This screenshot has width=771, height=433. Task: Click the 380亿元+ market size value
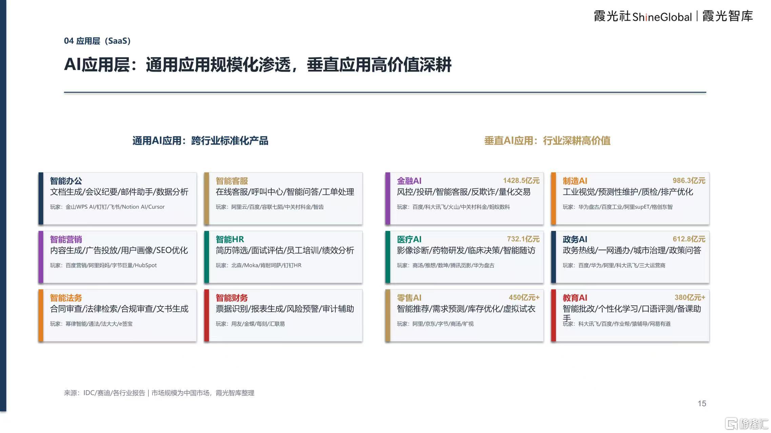click(690, 298)
